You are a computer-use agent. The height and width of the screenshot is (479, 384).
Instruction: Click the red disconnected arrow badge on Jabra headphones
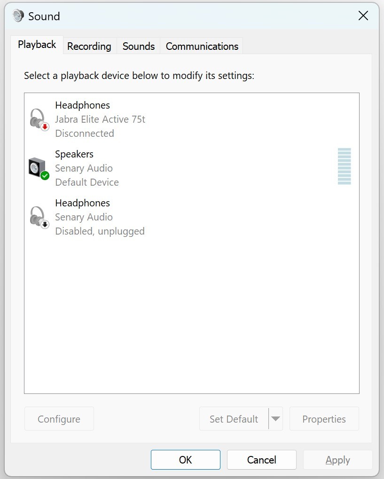pyautogui.click(x=45, y=126)
